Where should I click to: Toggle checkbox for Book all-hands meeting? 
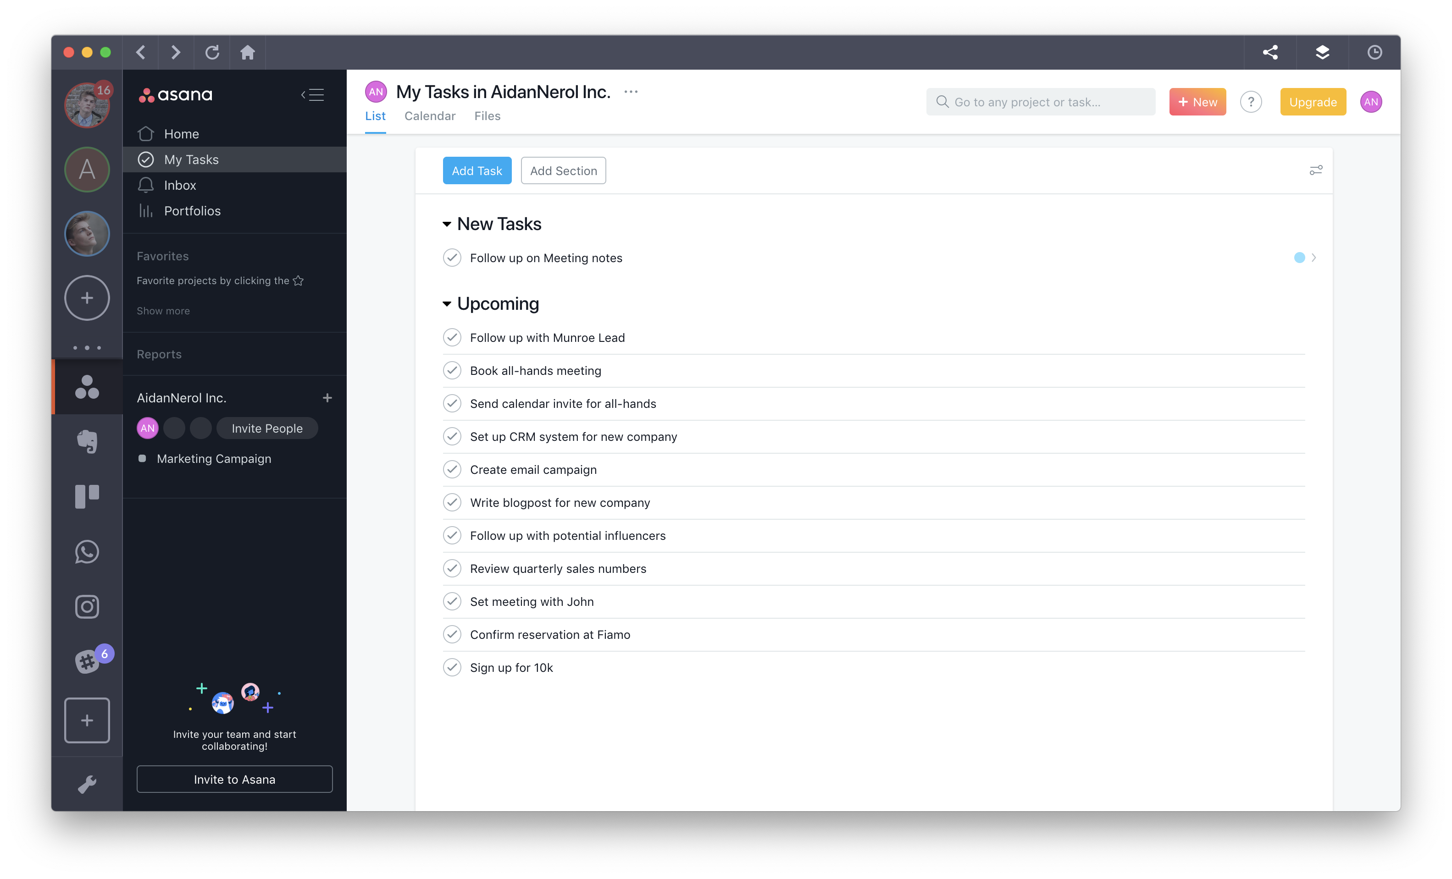point(452,370)
